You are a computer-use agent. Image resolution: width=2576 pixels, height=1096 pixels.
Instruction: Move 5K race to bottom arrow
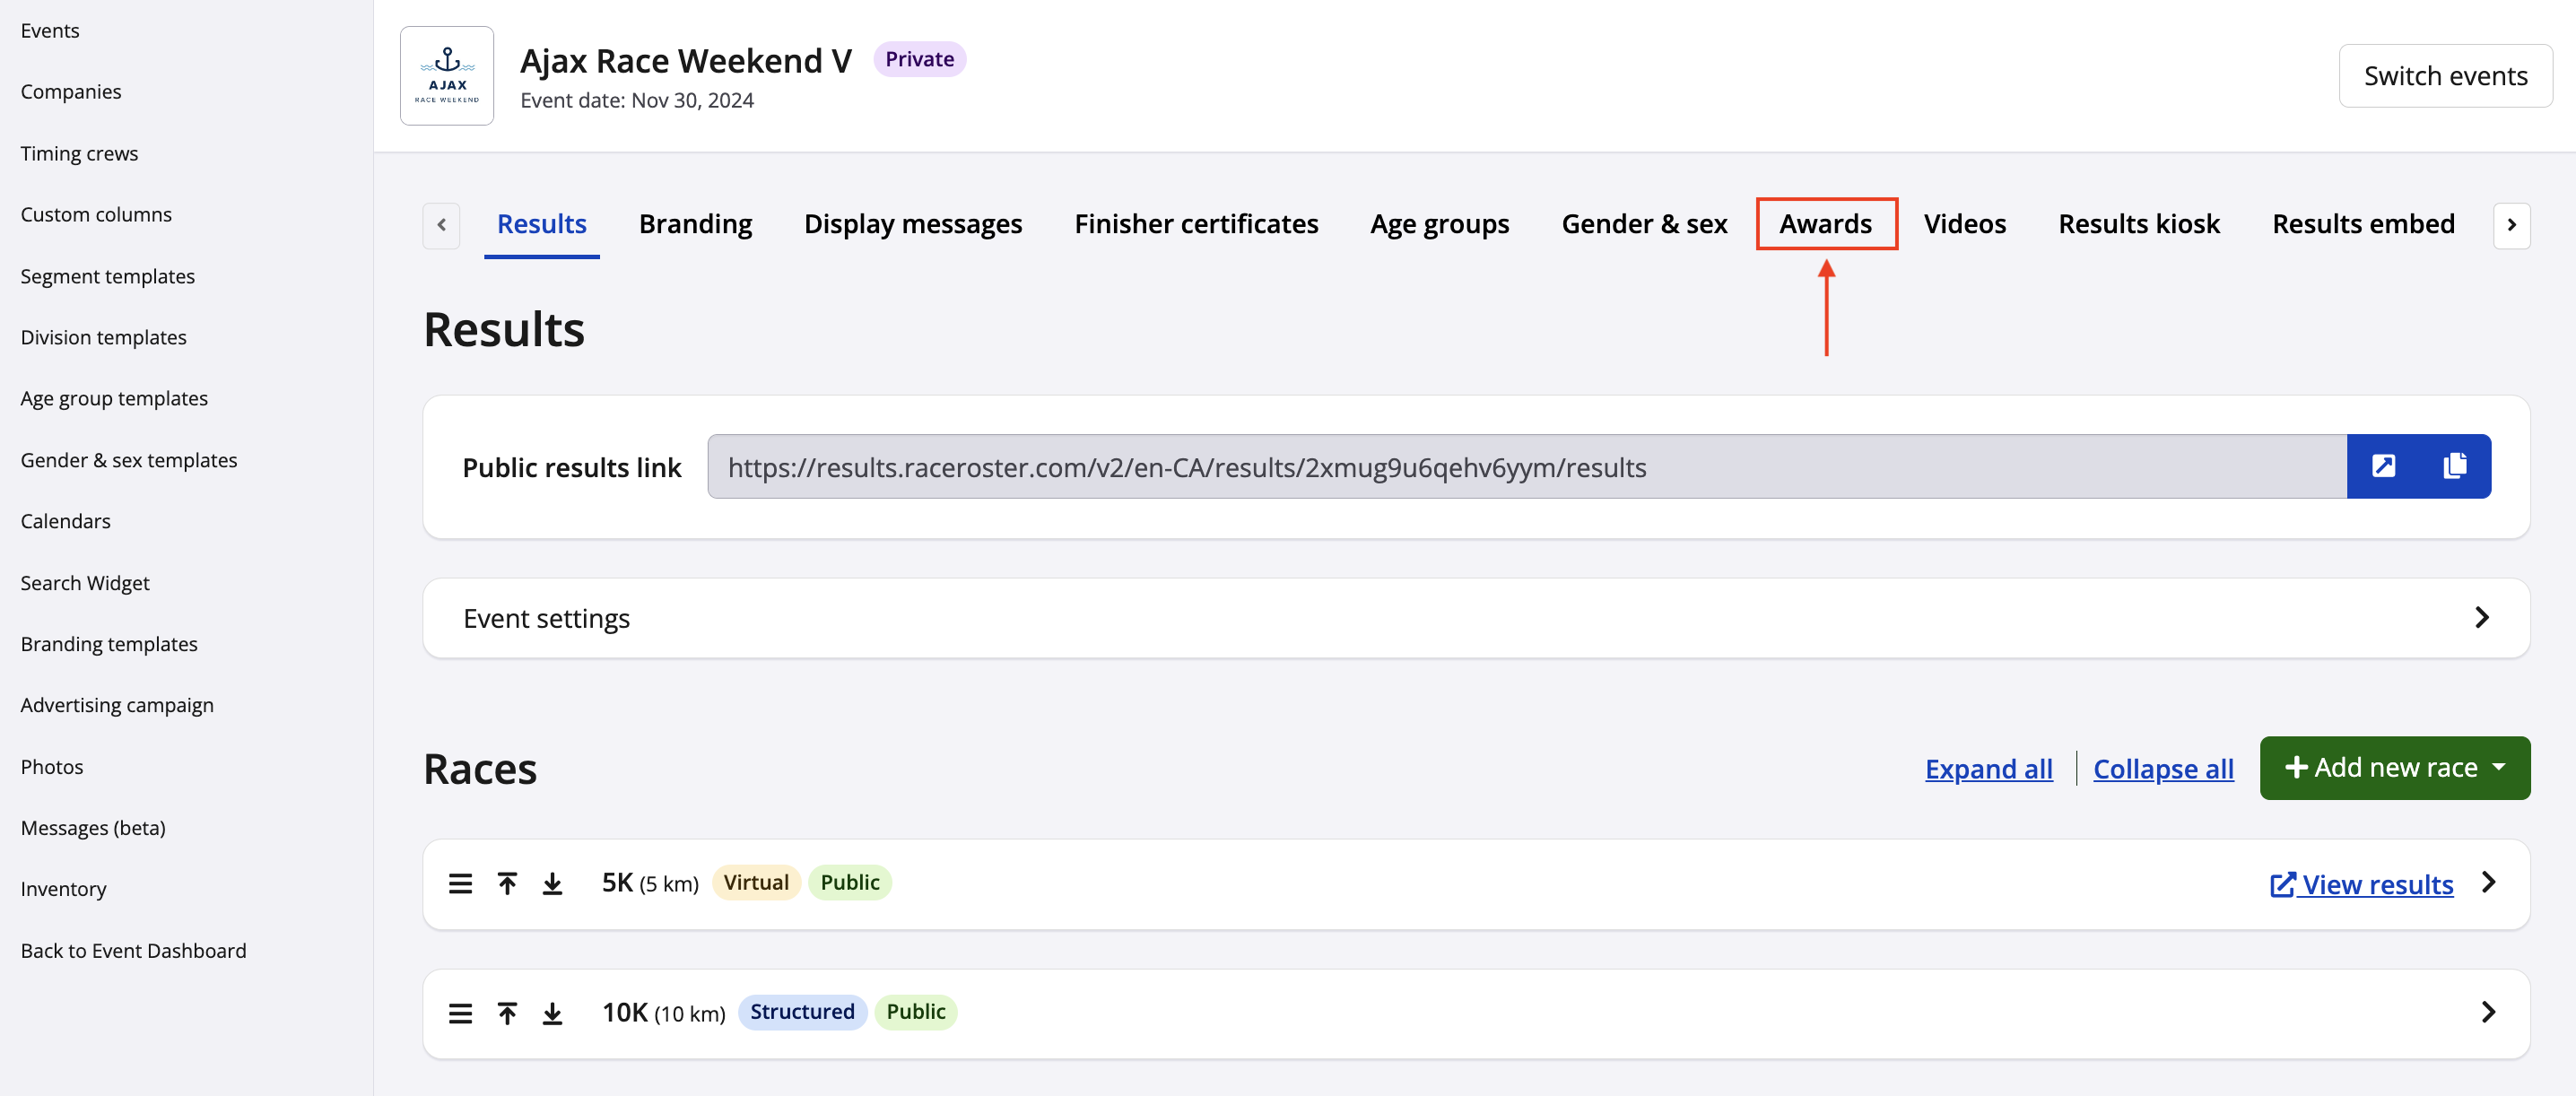tap(552, 883)
